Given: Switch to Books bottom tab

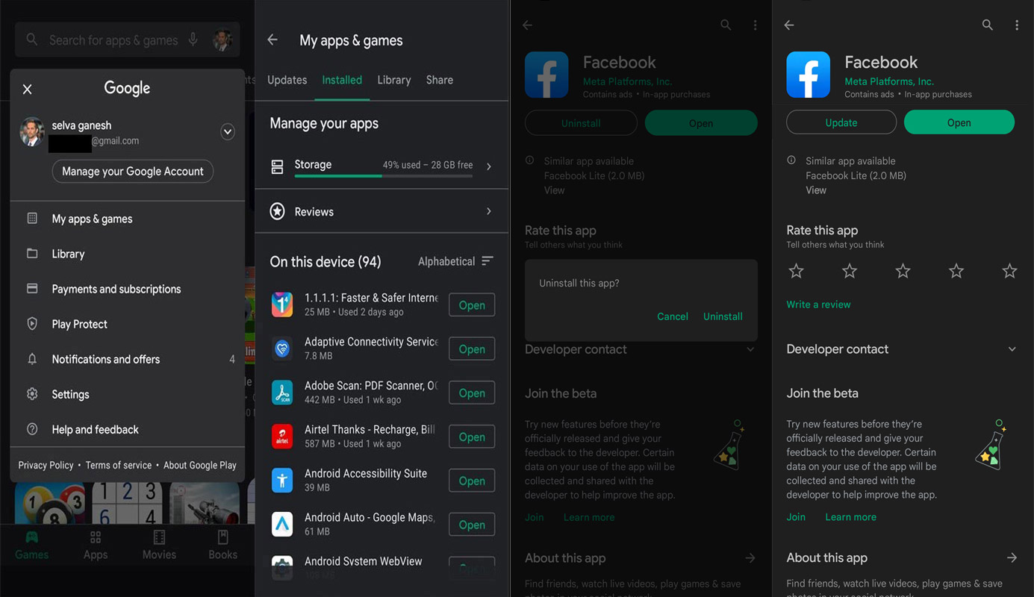Looking at the screenshot, I should click(222, 546).
